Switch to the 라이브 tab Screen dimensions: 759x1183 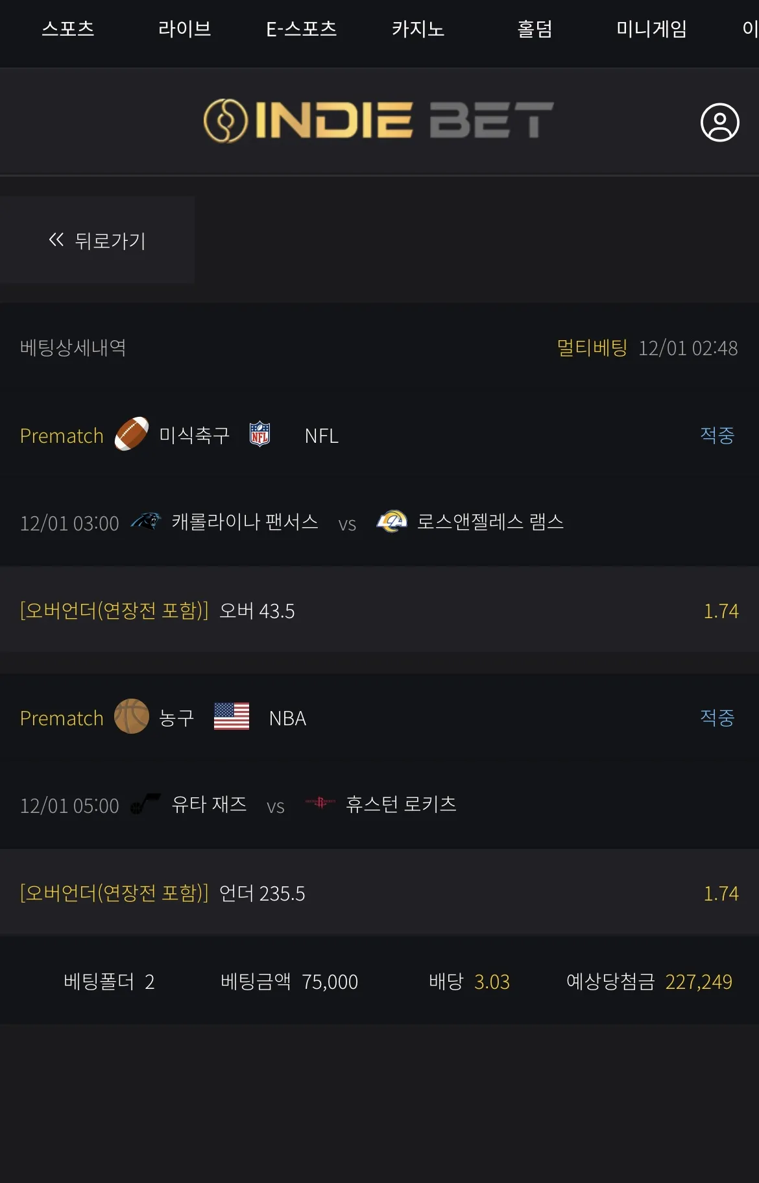tap(185, 29)
